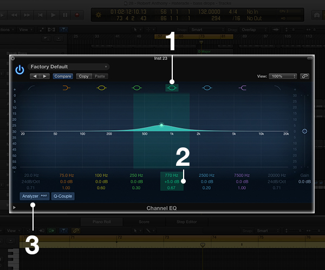Select the high-pass filter band icon
This screenshot has height=270, width=325.
pyautogui.click(x=31, y=88)
